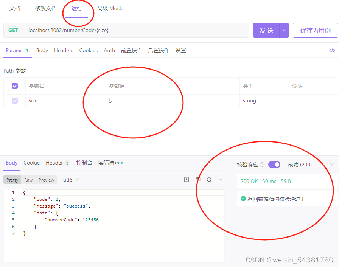This screenshot has height=267, width=339.
Task: Click the copy response body icon
Action: (198, 180)
